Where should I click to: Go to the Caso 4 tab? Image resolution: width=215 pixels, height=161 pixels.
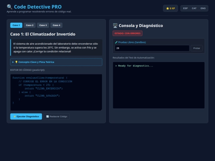pos(57,25)
